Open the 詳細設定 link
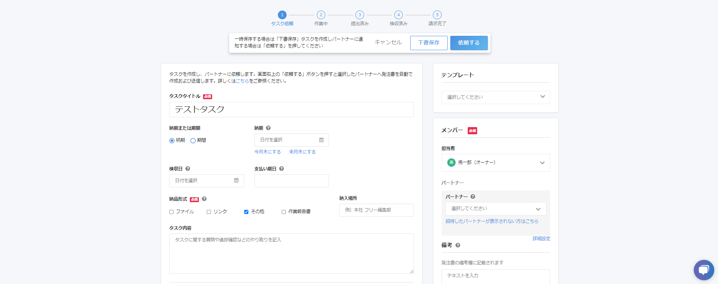Viewport: 718px width, 284px height. coord(541,239)
